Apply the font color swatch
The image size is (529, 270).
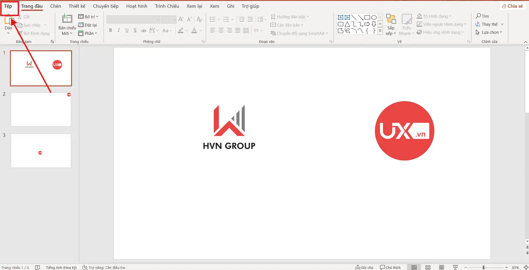[194, 30]
